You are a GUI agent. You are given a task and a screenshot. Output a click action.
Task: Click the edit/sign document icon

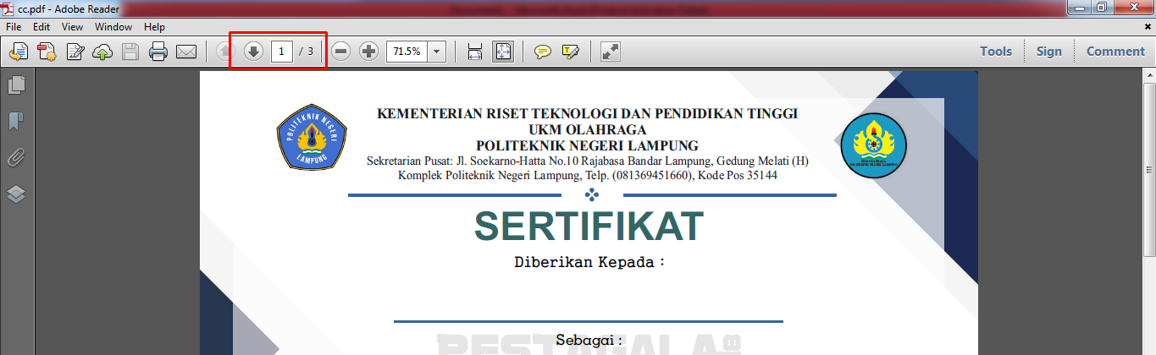(75, 52)
